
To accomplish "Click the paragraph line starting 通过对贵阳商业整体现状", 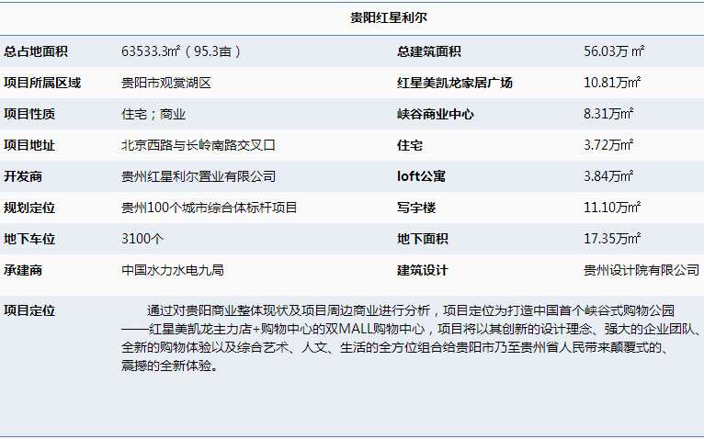I will [411, 310].
